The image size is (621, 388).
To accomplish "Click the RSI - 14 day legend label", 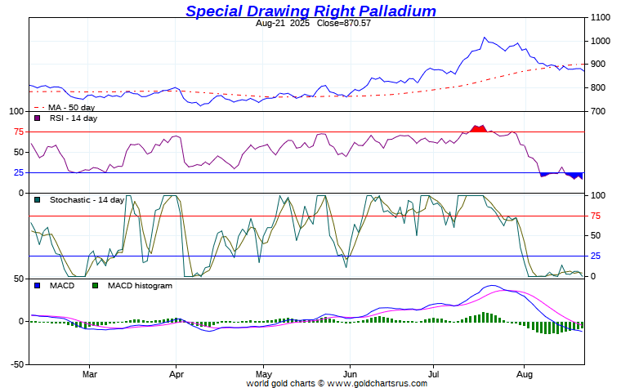I will point(74,118).
